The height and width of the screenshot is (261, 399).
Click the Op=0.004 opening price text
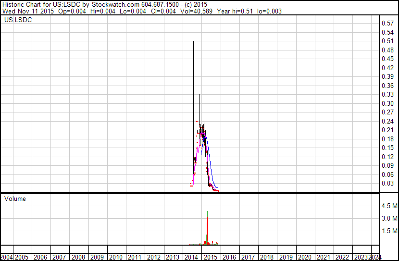point(72,11)
